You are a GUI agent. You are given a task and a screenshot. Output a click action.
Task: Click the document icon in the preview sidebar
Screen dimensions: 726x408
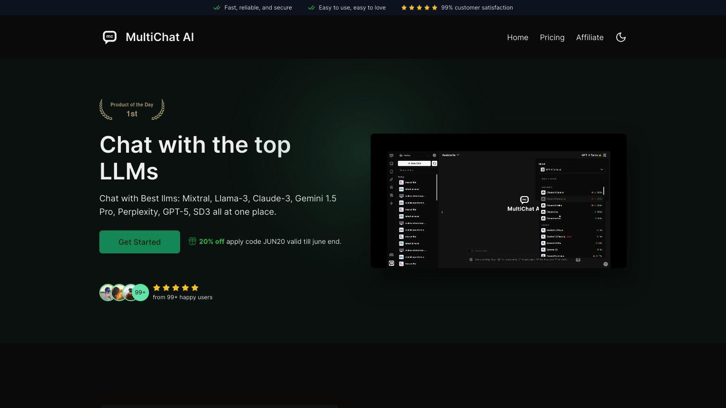(391, 171)
